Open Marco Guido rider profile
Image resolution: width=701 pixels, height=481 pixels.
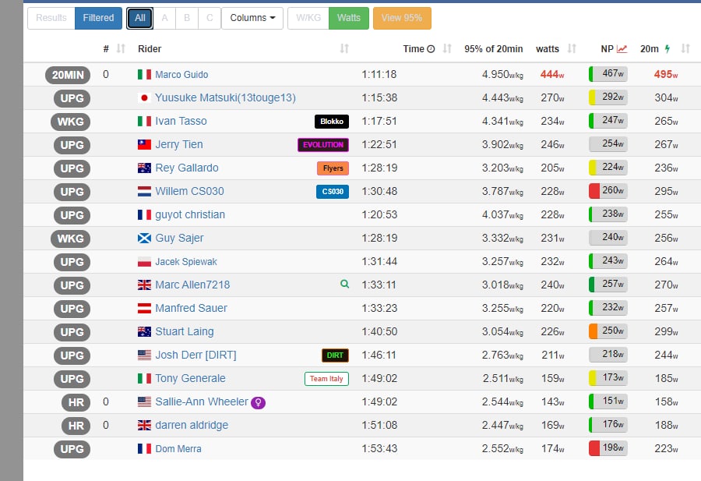coord(181,75)
